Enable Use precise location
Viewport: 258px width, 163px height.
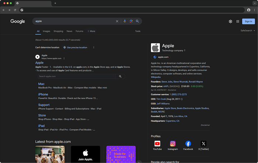75,47
